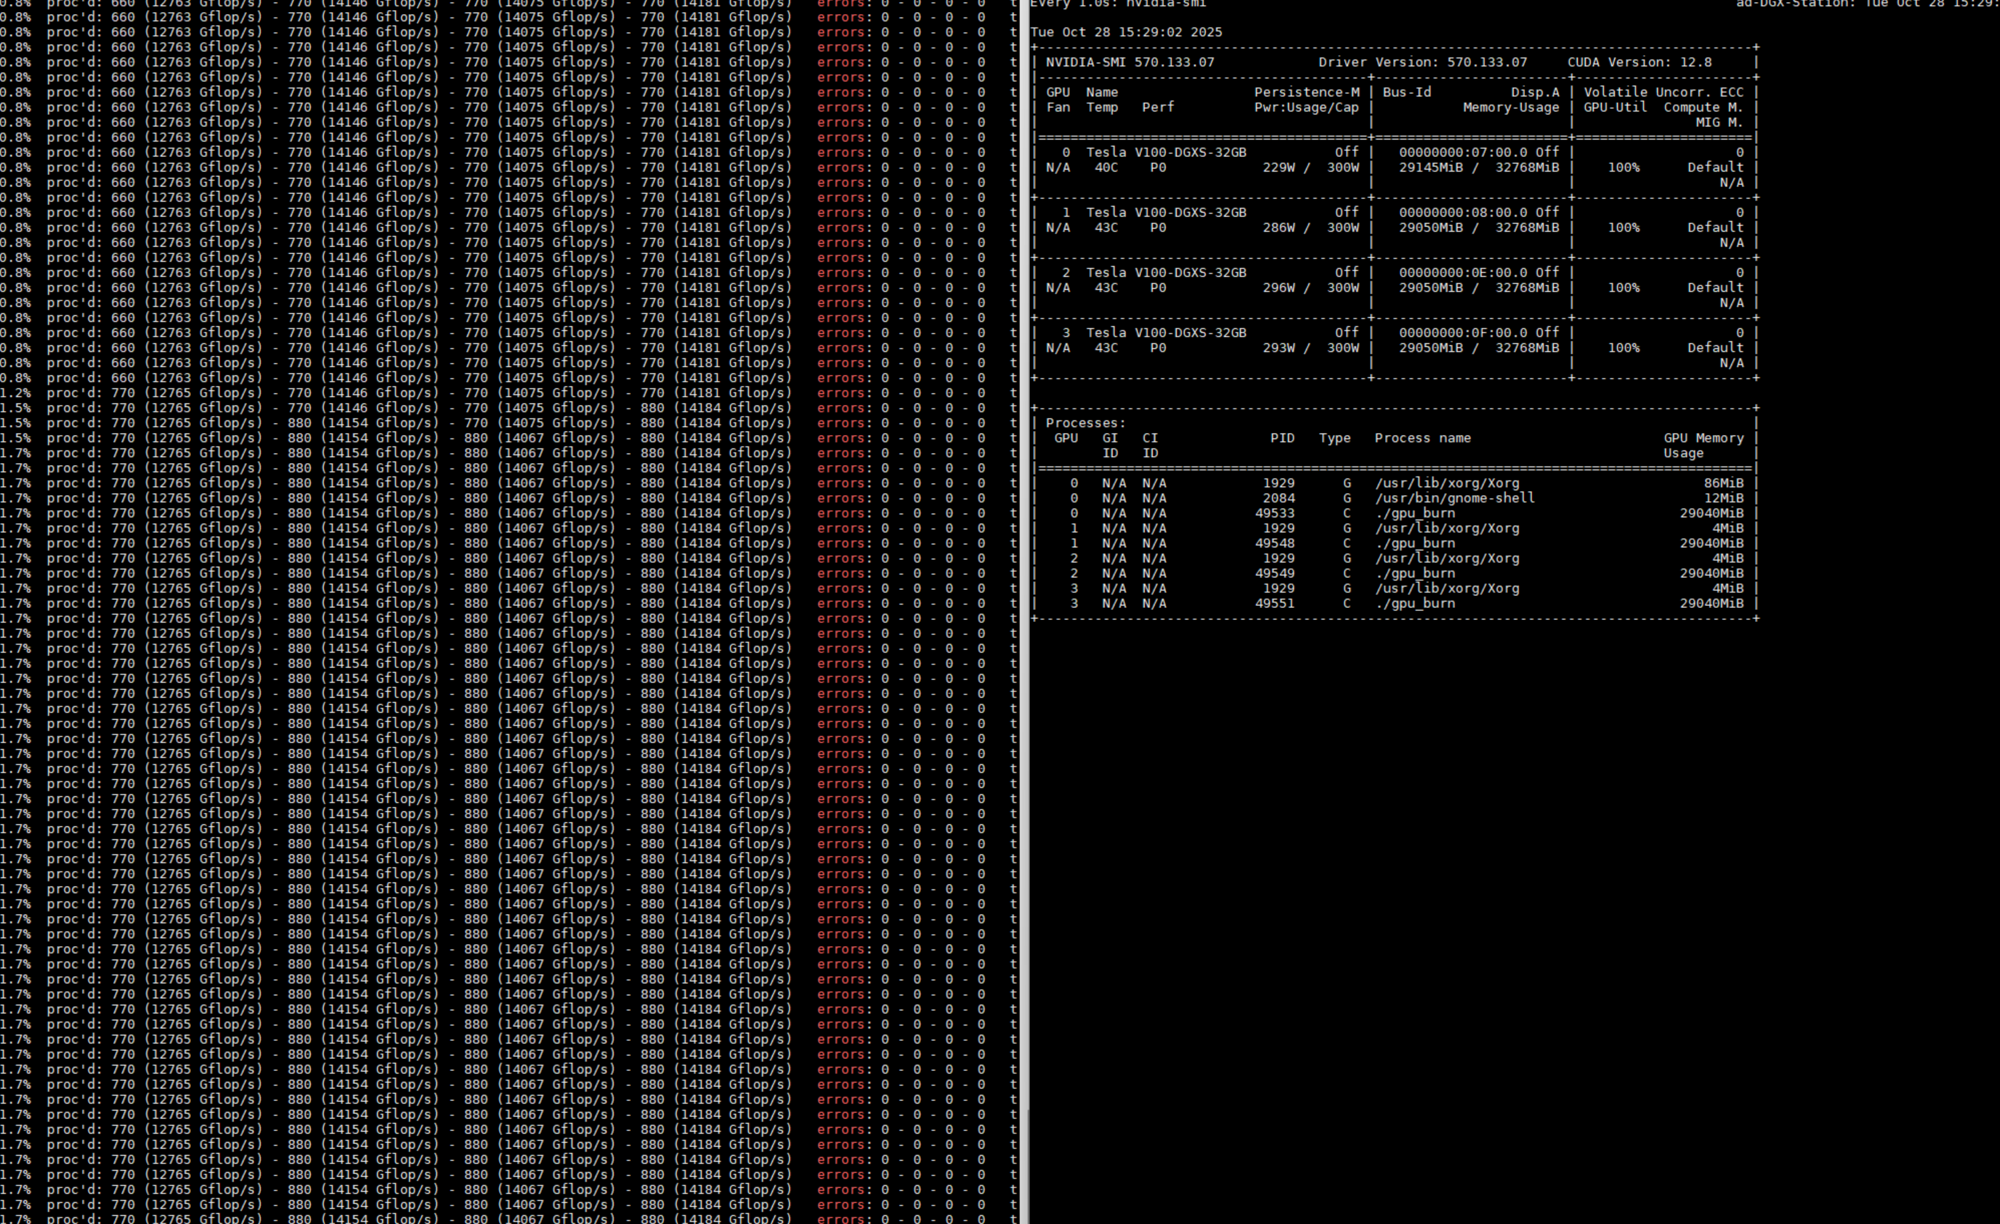Click the 'Process name' column header
This screenshot has height=1224, width=2000.
[x=1422, y=438]
